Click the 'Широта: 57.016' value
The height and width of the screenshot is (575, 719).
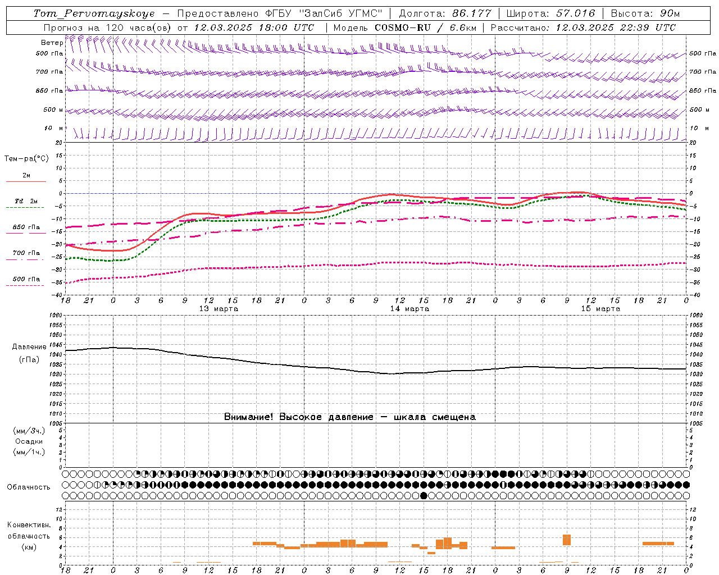(x=550, y=13)
